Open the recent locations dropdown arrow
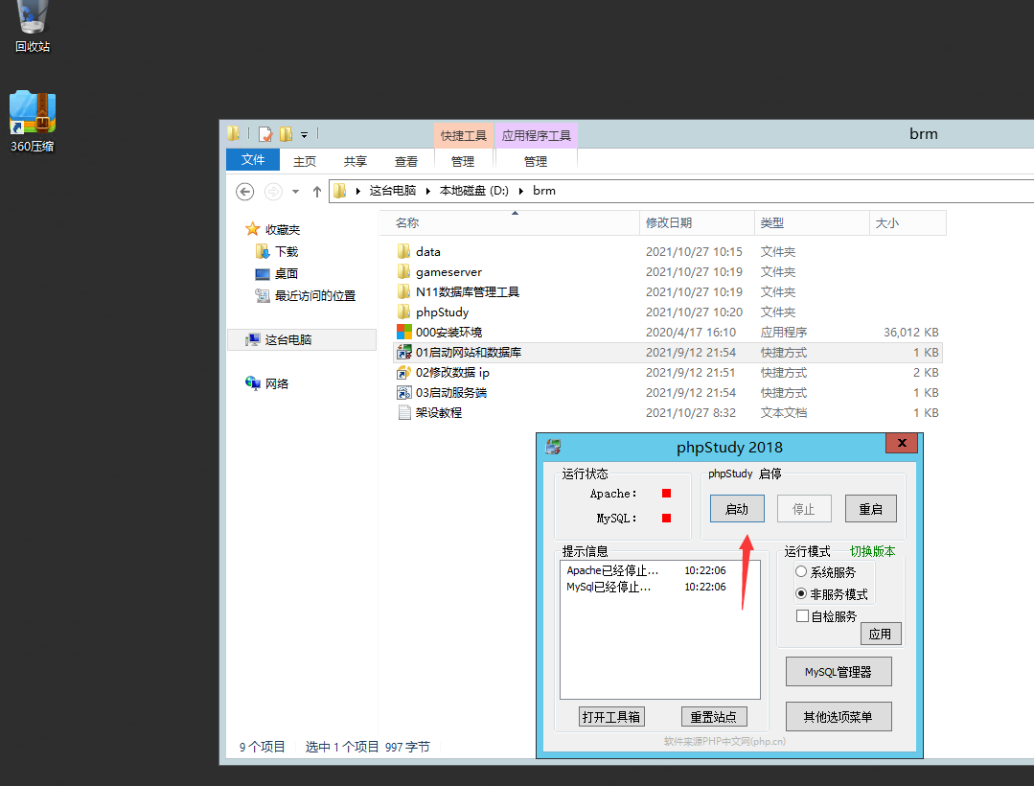The width and height of the screenshot is (1034, 786). point(295,192)
